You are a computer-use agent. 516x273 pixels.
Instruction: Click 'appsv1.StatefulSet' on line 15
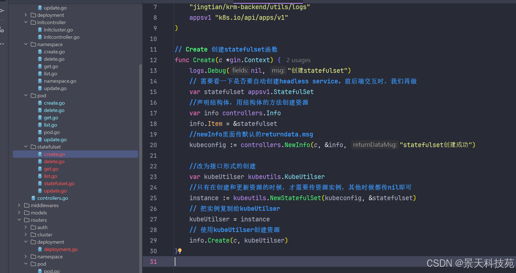(x=281, y=92)
